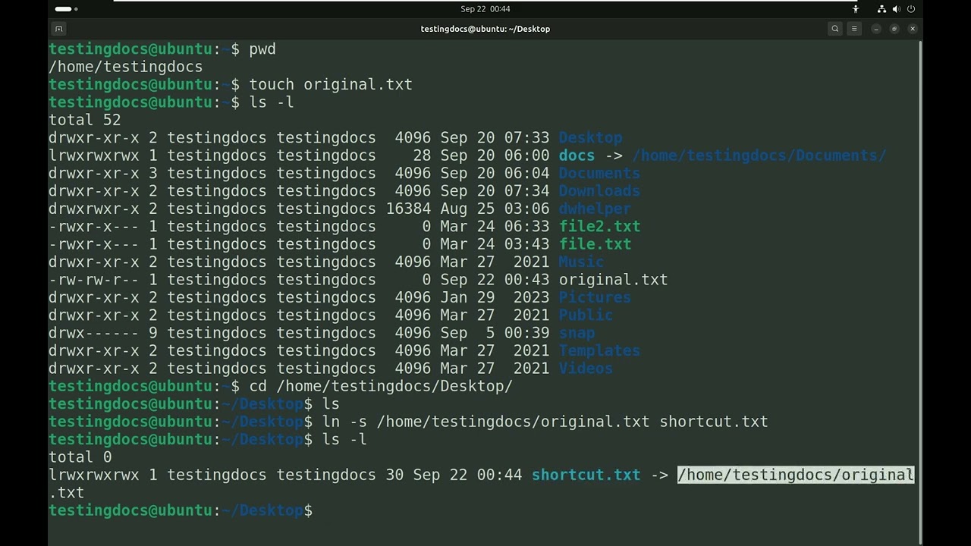Click the Downloads directory entry
The image size is (971, 546).
click(x=599, y=191)
